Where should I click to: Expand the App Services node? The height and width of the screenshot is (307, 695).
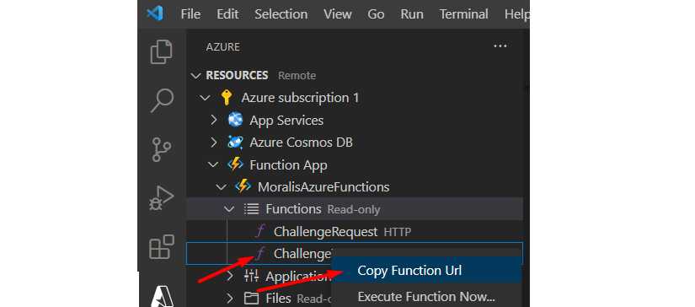point(214,121)
